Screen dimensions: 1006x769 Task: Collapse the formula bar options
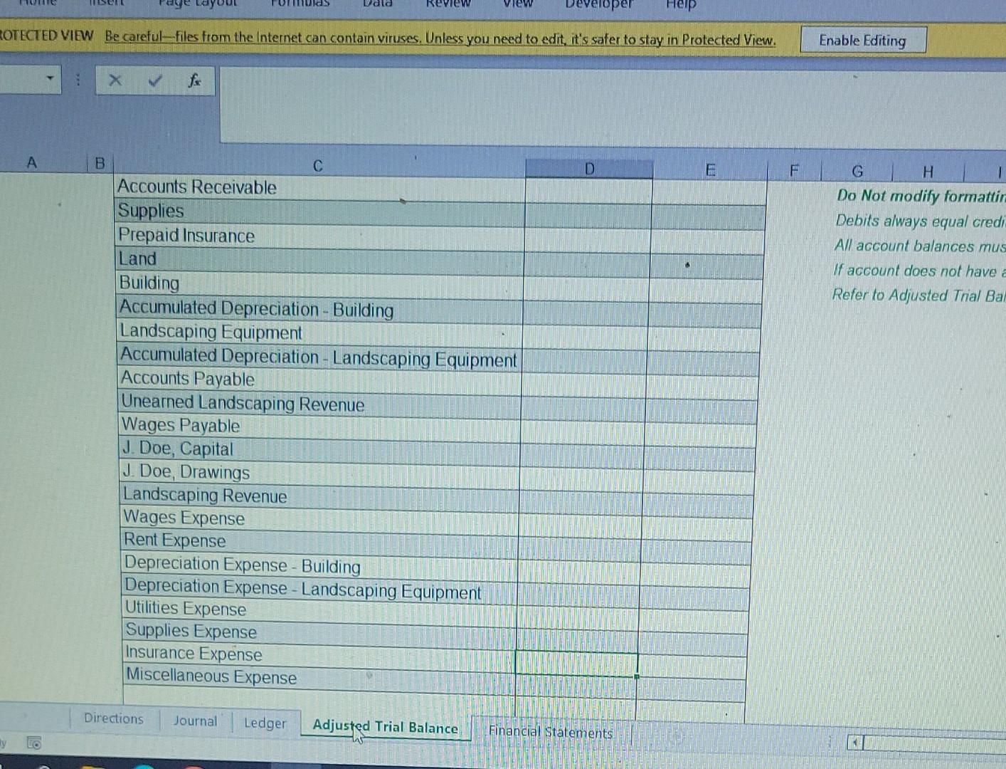coord(76,80)
